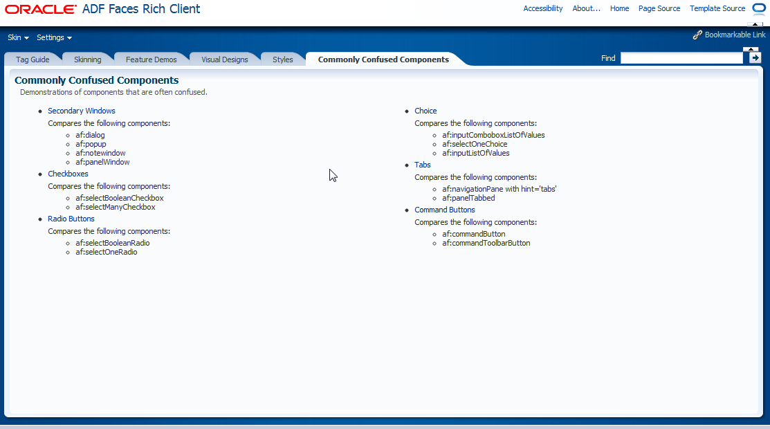Open the Command Buttons demo link
The height and width of the screenshot is (429, 770).
(444, 210)
